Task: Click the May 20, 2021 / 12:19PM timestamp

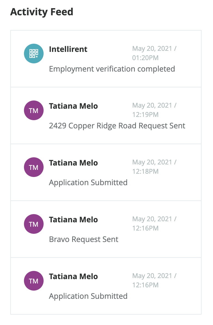Action: pos(154,110)
